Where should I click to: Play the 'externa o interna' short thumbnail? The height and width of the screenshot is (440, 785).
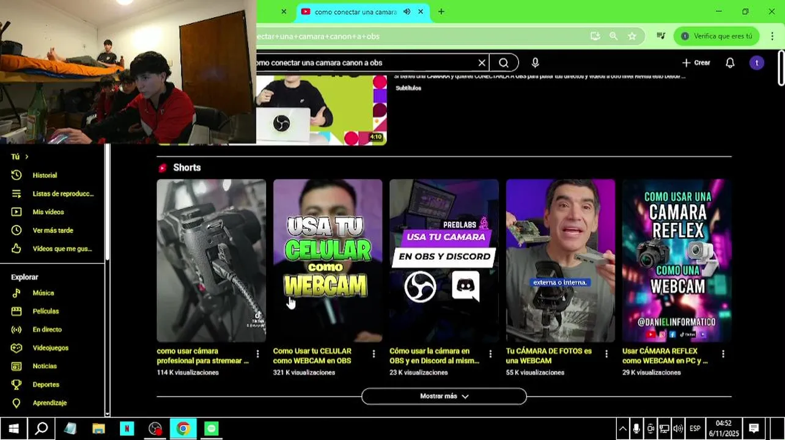click(561, 260)
